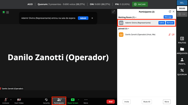Enter full screen with expand arrows icon
Screen dimensions: 188x105
pyautogui.click(x=113, y=12)
